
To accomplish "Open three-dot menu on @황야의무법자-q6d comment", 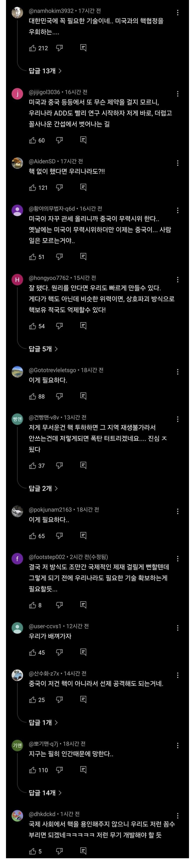I will click(177, 210).
